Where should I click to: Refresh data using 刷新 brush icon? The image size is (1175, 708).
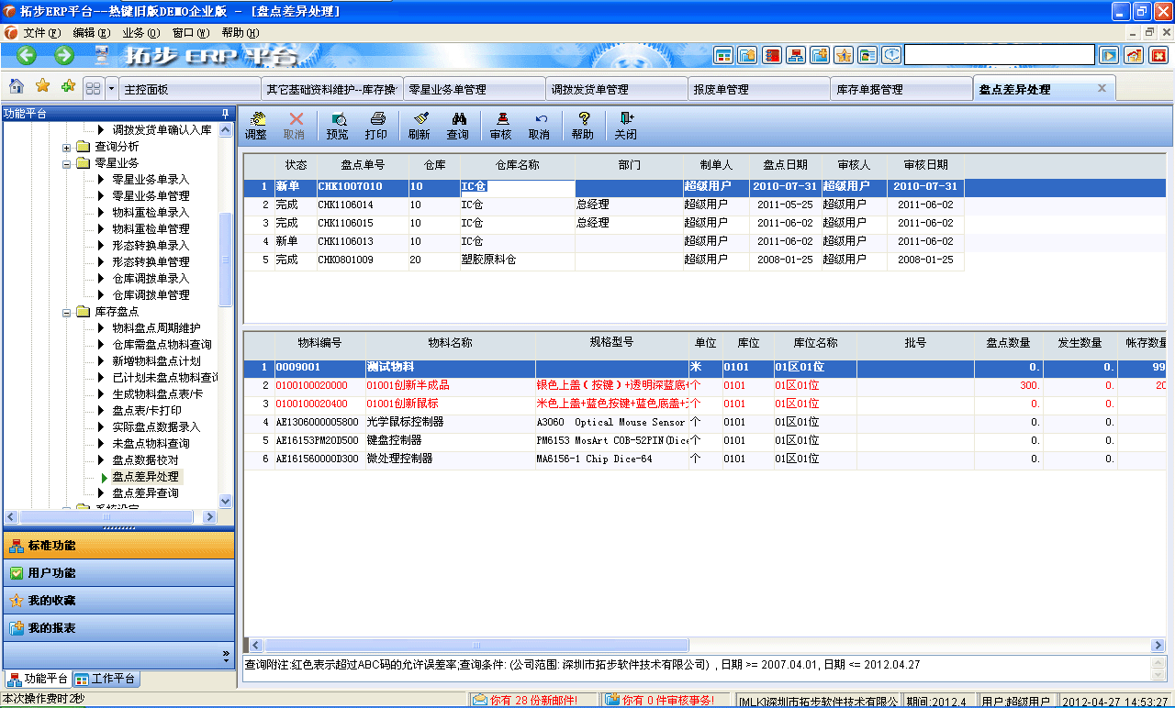pyautogui.click(x=420, y=125)
